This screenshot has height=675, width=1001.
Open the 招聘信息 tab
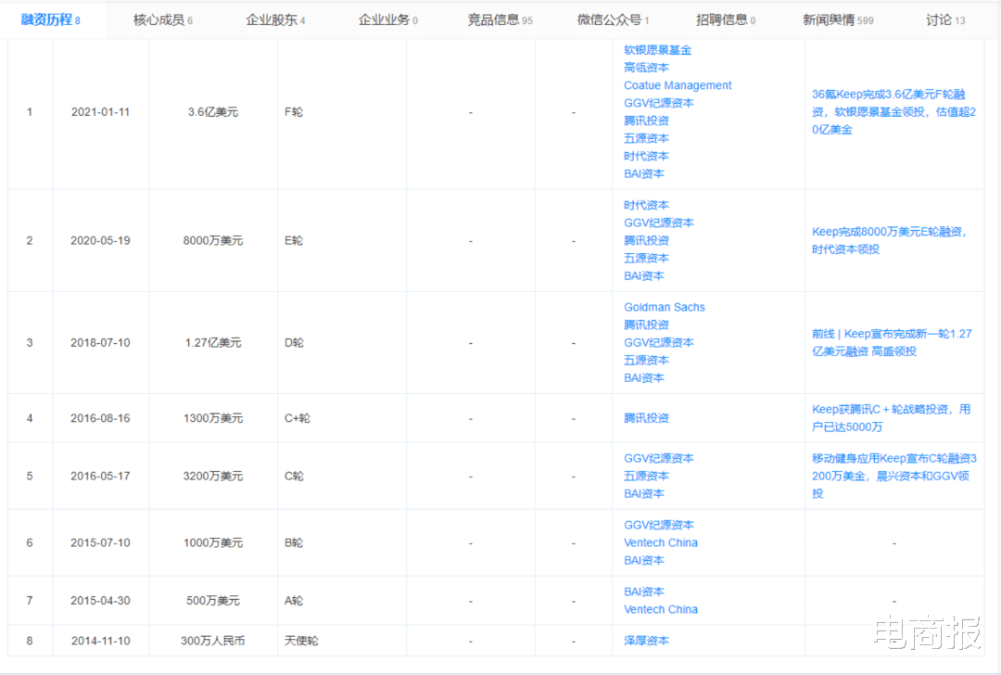[725, 19]
